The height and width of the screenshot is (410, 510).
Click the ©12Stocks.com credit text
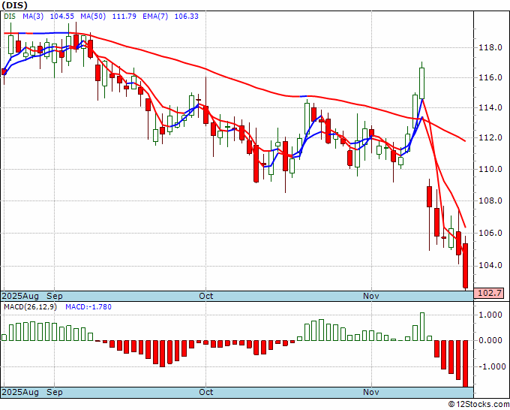478,404
